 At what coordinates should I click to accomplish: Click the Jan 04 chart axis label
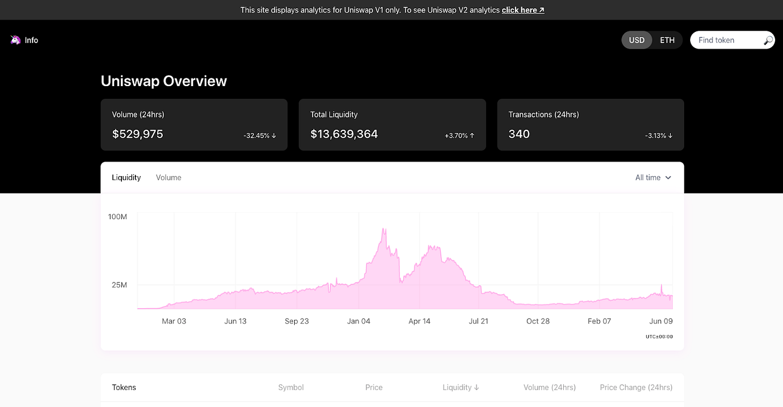point(359,321)
